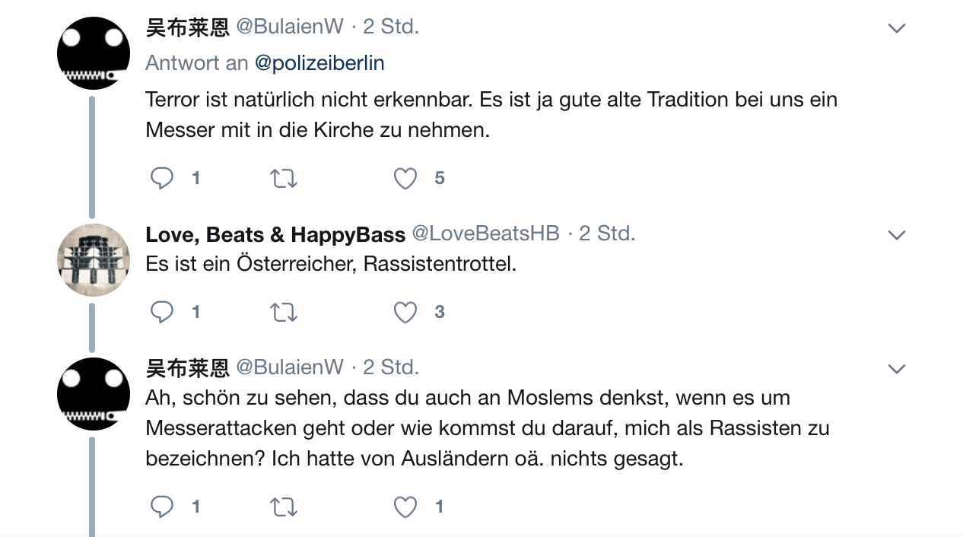963x537 pixels.
Task: Open options chevron on third tweet
Action: click(x=897, y=370)
